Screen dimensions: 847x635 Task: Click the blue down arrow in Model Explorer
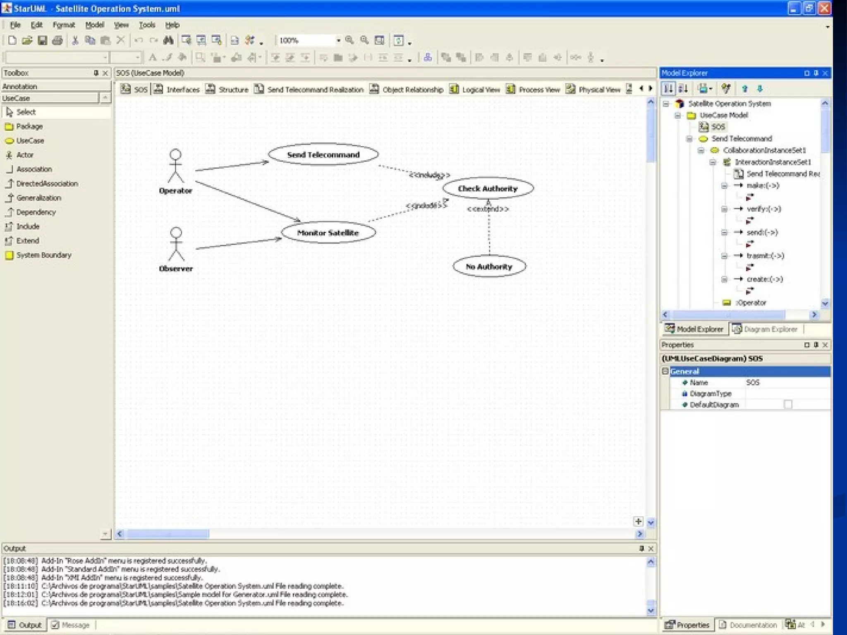pos(760,88)
